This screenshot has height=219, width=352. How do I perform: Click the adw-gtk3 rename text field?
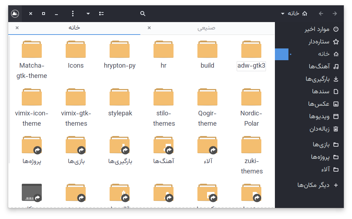click(x=251, y=66)
